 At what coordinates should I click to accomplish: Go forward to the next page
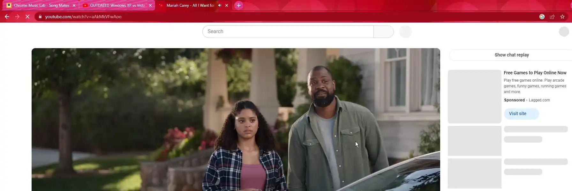17,17
